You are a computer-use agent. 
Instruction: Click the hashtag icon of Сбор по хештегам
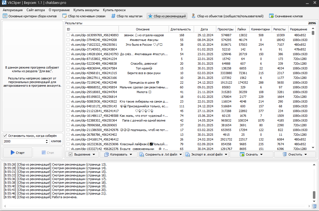tap(113, 16)
